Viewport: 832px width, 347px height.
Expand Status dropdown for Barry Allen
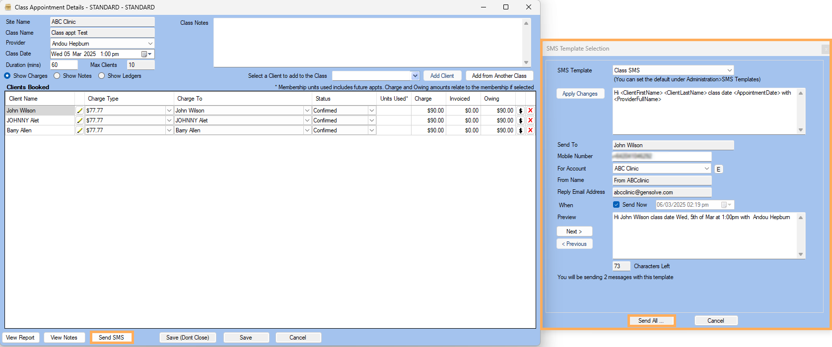[x=371, y=130]
